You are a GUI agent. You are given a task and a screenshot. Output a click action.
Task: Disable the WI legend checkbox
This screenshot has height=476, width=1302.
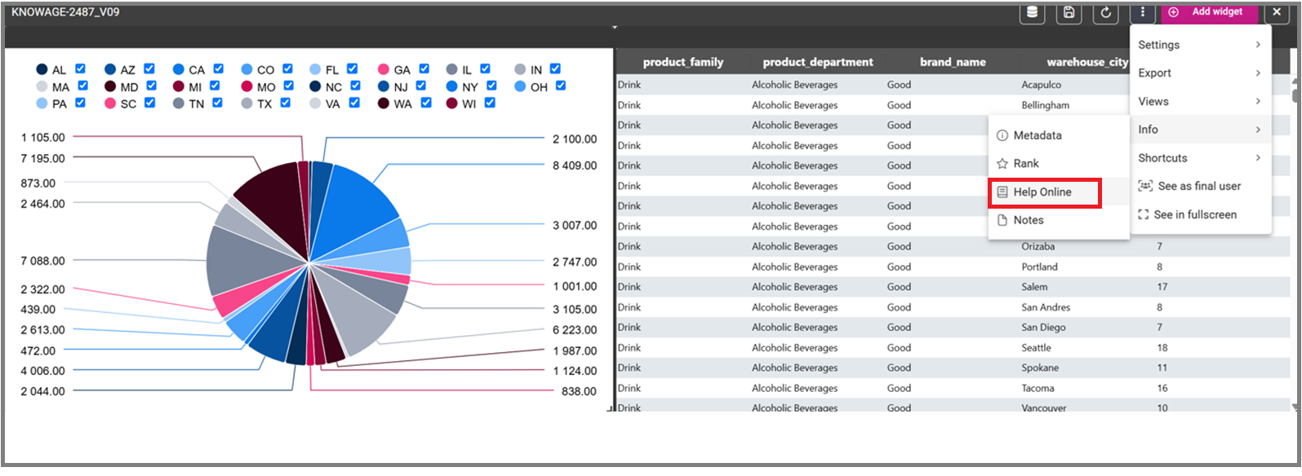click(490, 103)
